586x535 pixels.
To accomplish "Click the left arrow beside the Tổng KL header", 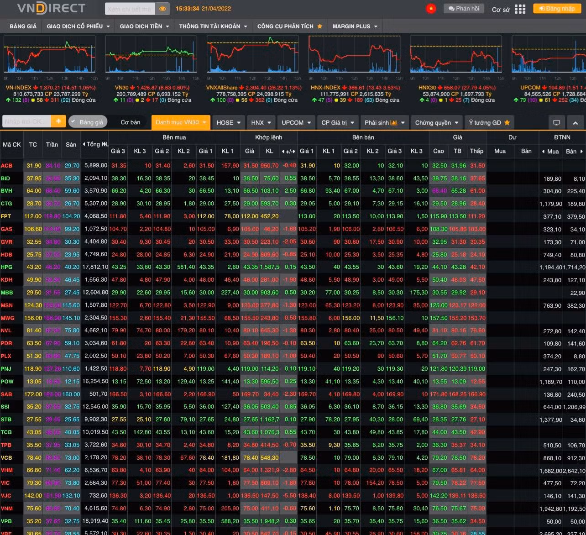I will point(84,144).
